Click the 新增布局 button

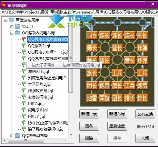point(117,114)
